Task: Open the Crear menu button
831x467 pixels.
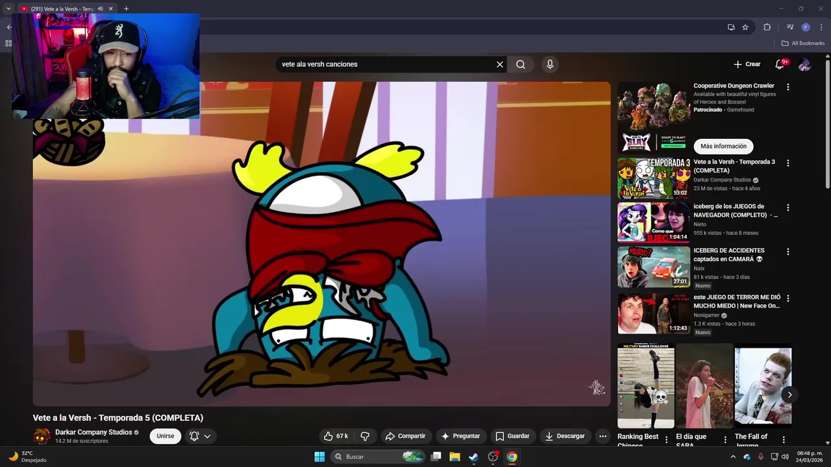Action: [747, 64]
